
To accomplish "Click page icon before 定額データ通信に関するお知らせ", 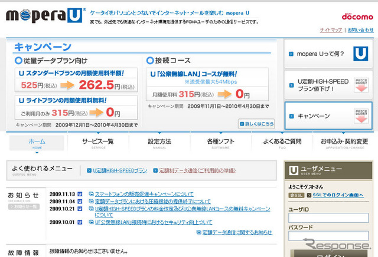I will tap(199, 232).
